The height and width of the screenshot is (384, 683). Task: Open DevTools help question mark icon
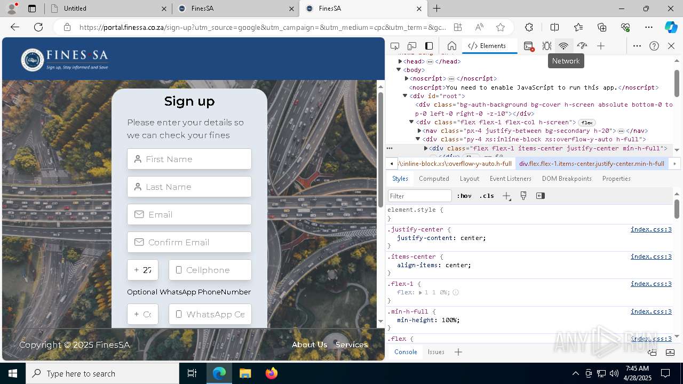[x=654, y=46]
